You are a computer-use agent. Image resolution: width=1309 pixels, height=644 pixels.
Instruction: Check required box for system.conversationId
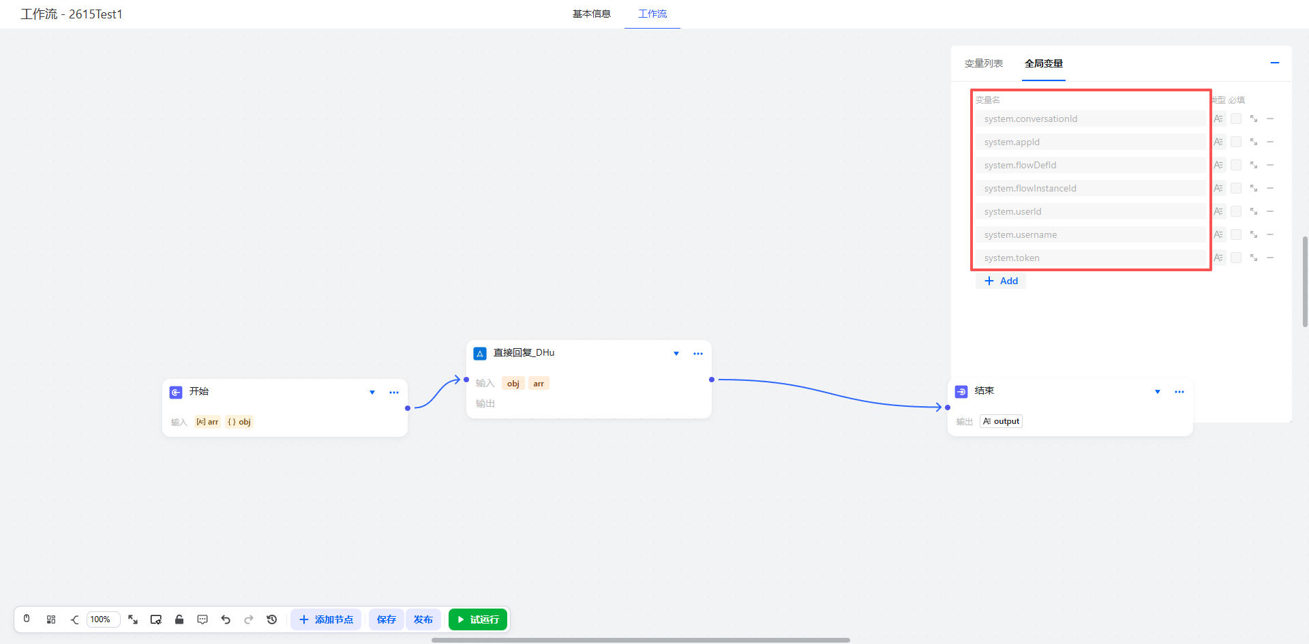coord(1235,119)
